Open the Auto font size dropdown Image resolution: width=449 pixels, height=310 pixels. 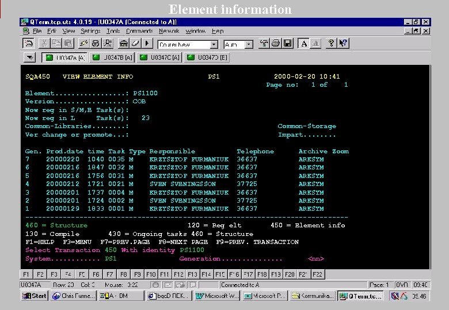(x=249, y=45)
